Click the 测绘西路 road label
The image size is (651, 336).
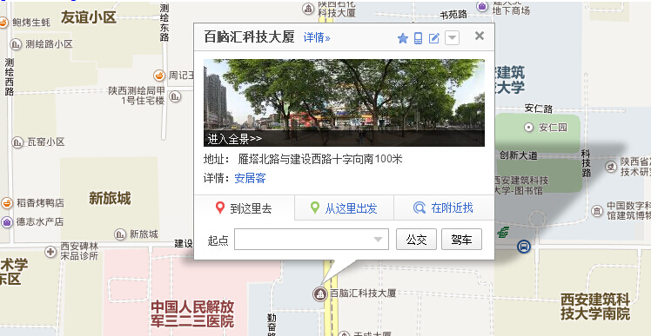click(10, 76)
